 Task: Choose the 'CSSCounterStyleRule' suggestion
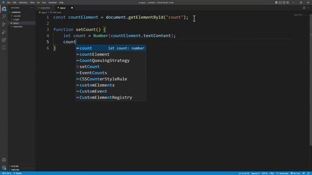point(111,79)
